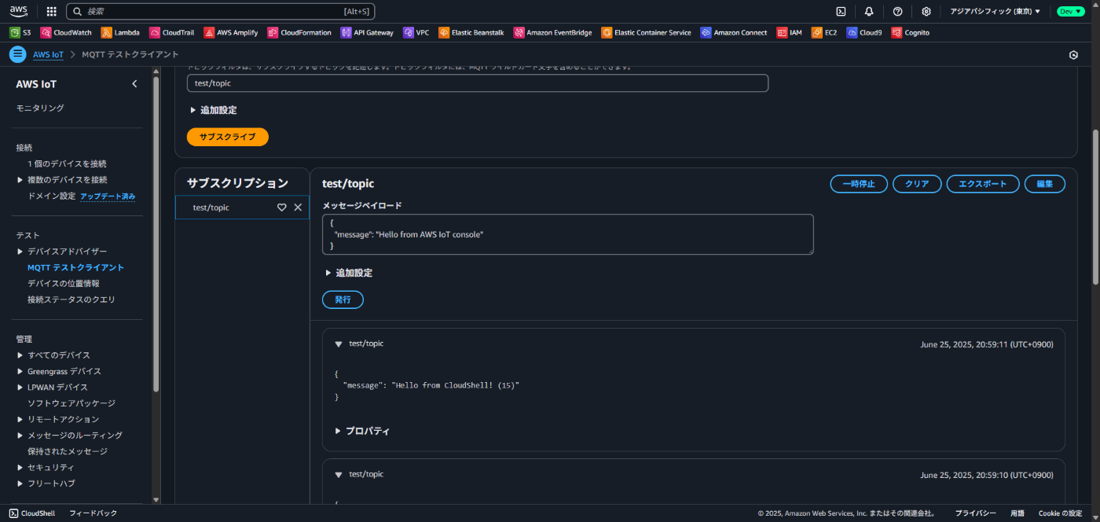
Task: Open Amazon Connect shortcut
Action: [735, 32]
